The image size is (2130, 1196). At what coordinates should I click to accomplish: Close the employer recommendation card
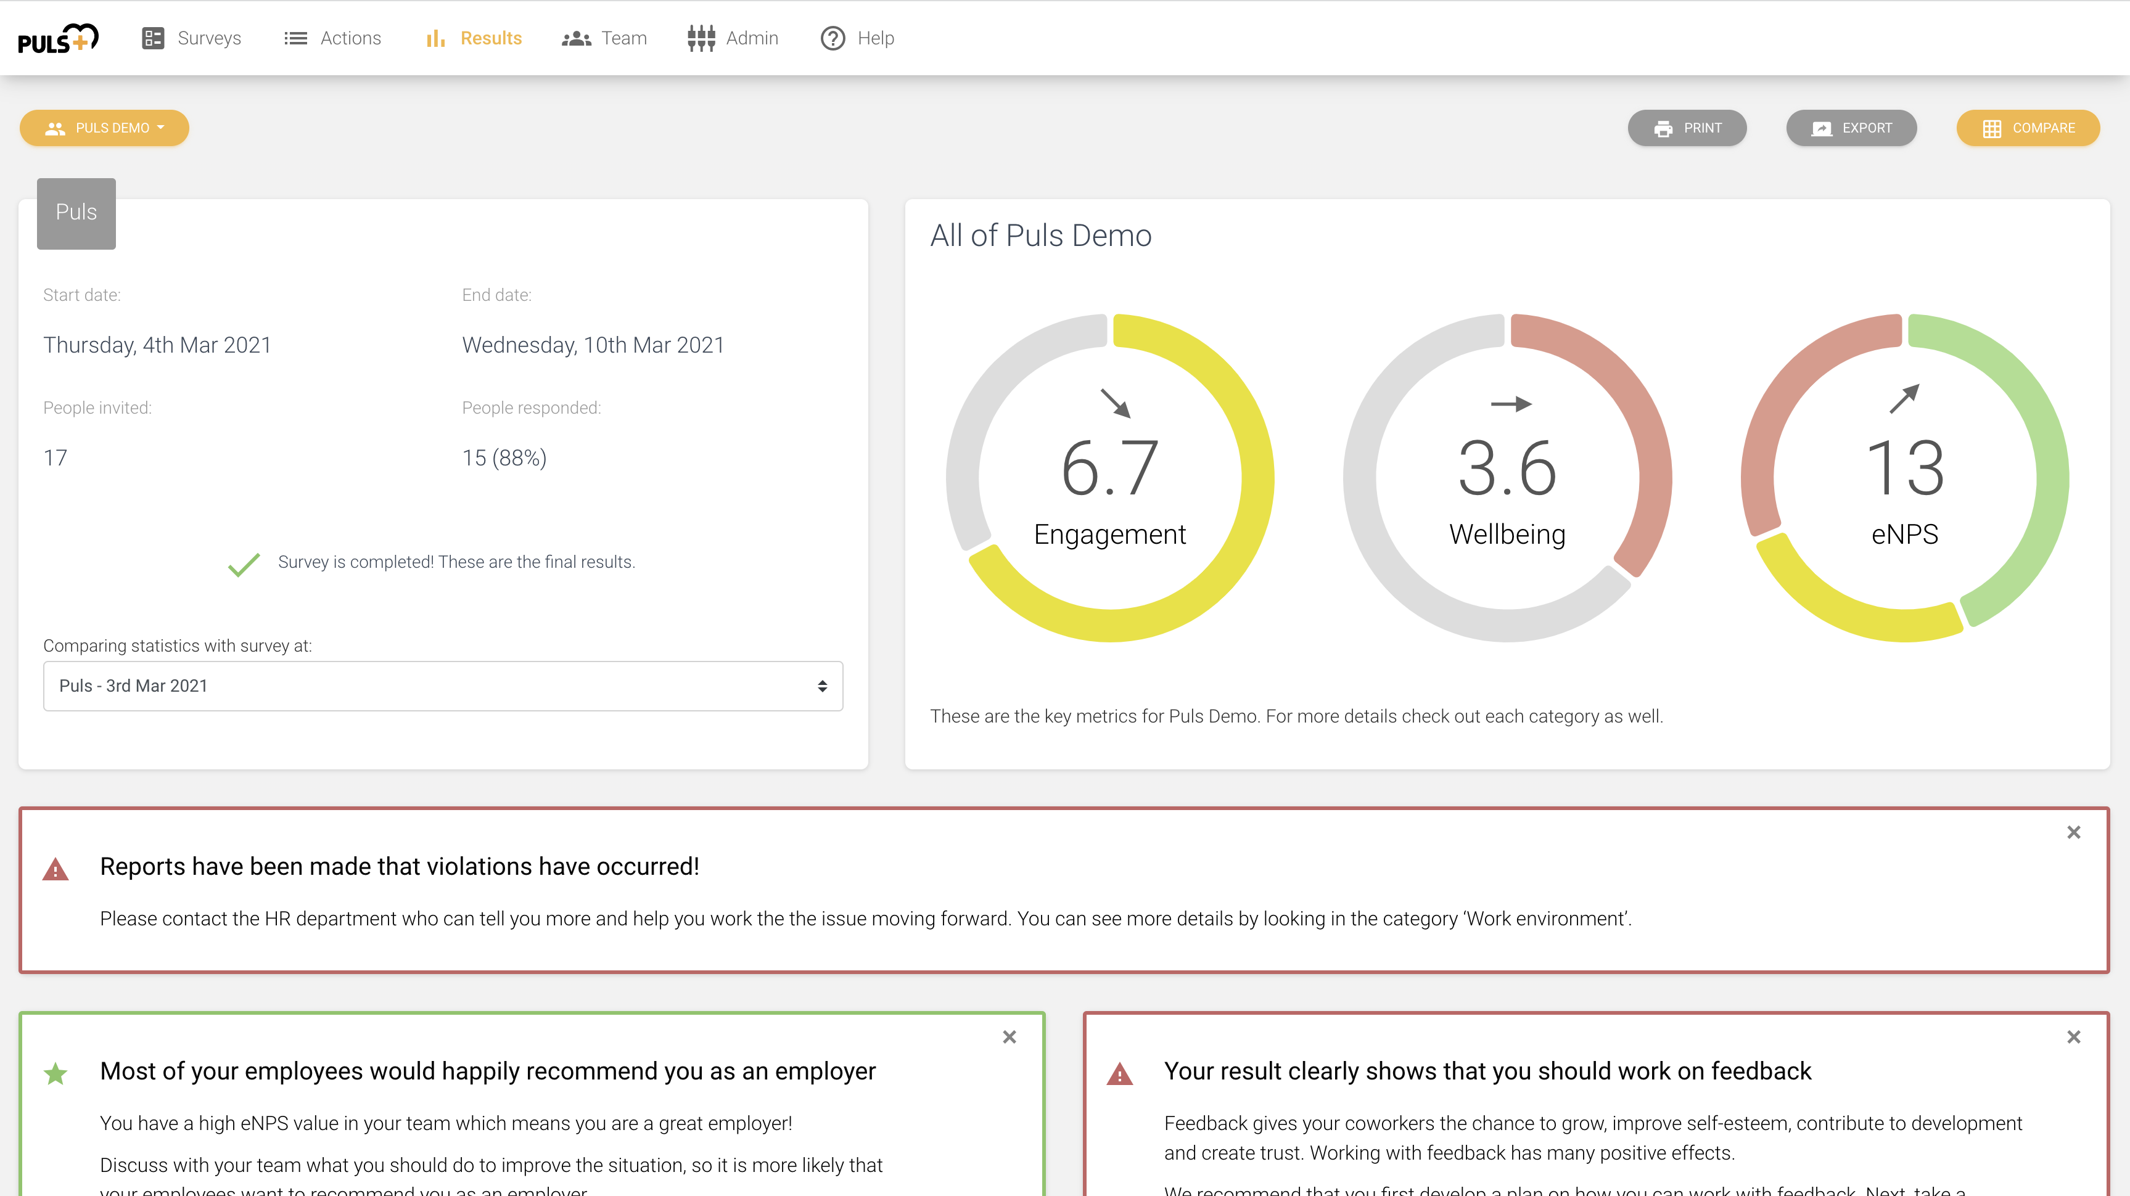pyautogui.click(x=1009, y=1036)
